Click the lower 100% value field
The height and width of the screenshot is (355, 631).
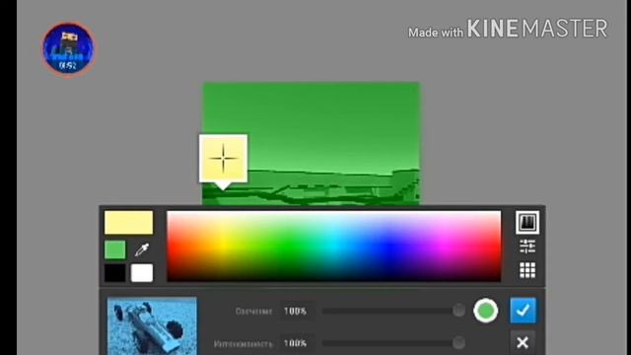pos(297,343)
